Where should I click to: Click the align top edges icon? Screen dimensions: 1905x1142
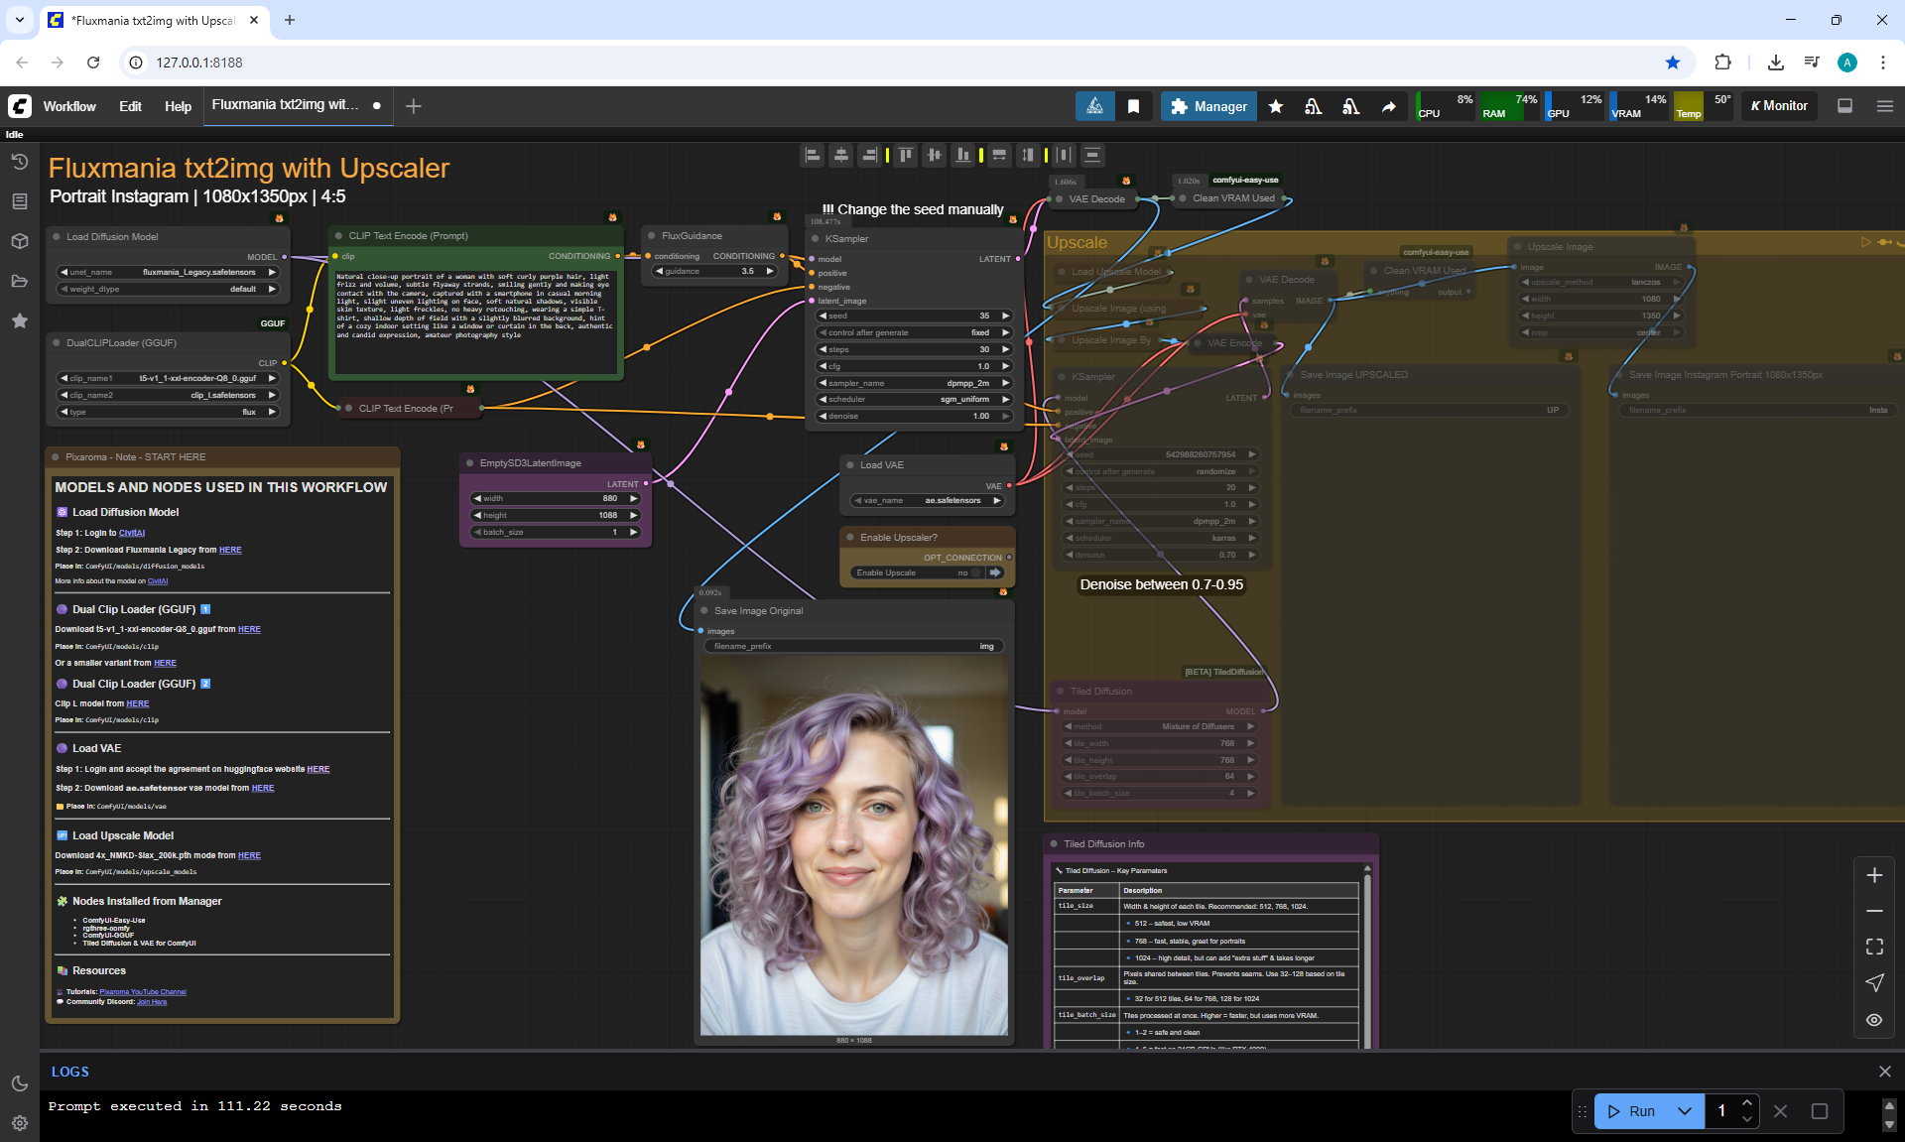905,155
